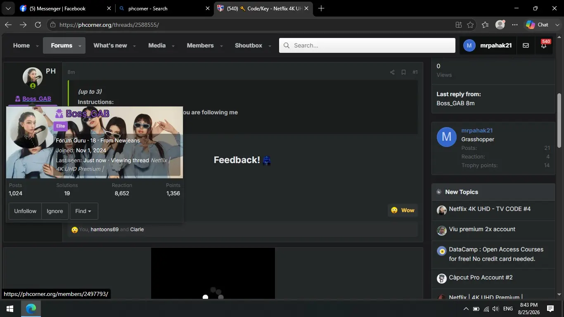This screenshot has width=564, height=317.
Task: Open DataCamp Open Access Courses topic
Action: [x=496, y=254]
